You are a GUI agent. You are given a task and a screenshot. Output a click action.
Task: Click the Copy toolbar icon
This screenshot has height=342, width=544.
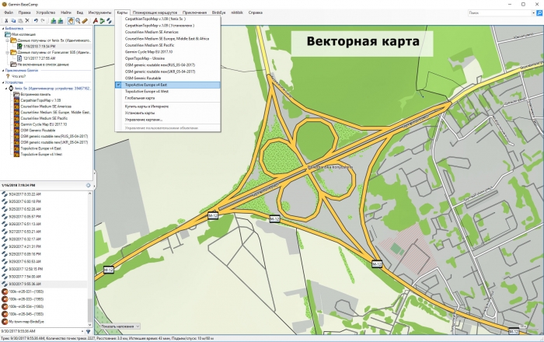pyautogui.click(x=13, y=21)
